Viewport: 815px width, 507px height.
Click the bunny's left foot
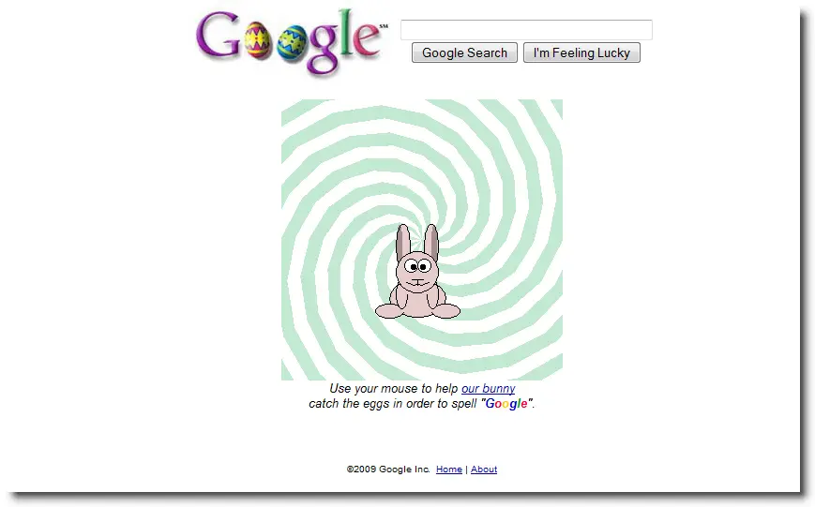pyautogui.click(x=390, y=311)
